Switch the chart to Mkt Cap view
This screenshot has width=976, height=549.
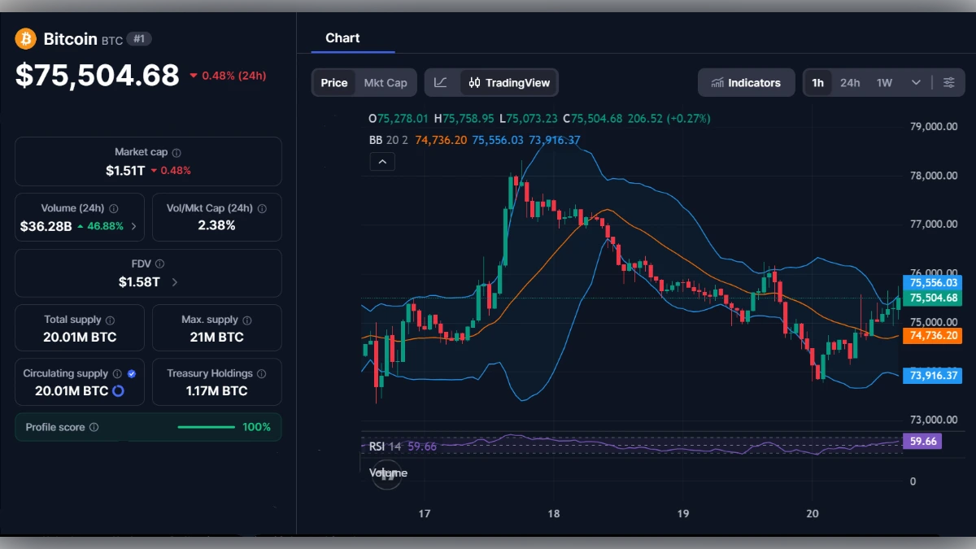[386, 82]
